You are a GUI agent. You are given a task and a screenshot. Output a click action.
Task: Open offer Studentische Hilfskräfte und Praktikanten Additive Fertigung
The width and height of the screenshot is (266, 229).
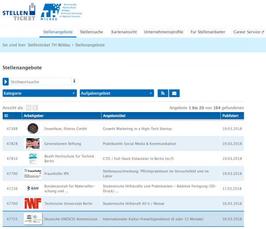click(160, 189)
